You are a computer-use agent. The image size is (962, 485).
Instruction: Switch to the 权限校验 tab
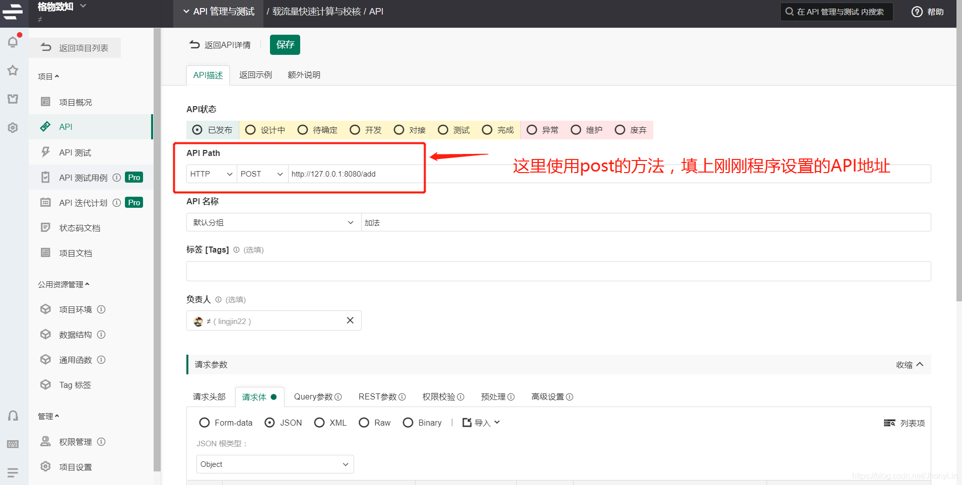pyautogui.click(x=443, y=397)
